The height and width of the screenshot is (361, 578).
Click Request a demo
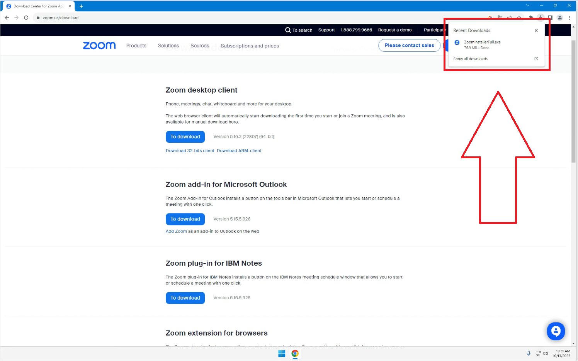point(395,30)
